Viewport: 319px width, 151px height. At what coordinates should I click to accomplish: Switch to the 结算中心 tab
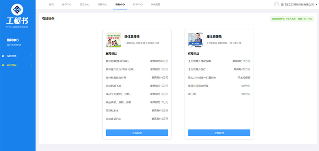coord(102,4)
